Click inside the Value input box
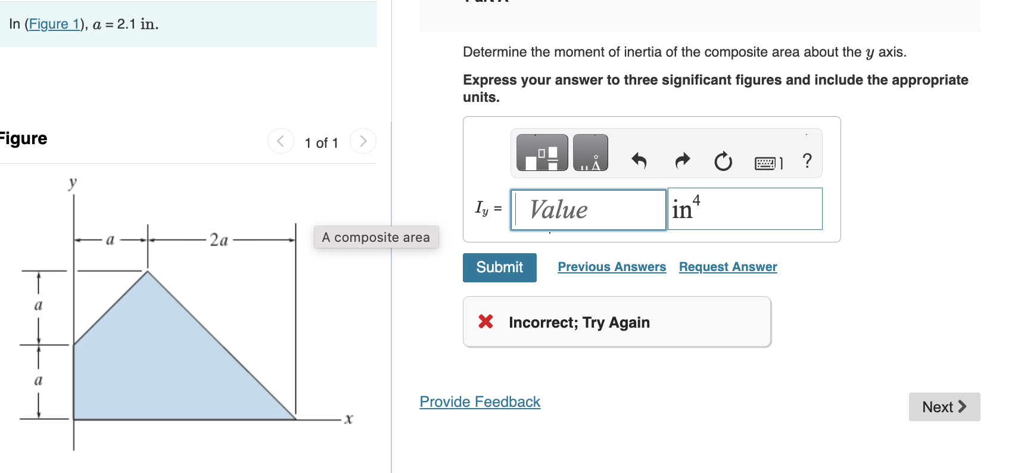1021x473 pixels. tap(587, 210)
